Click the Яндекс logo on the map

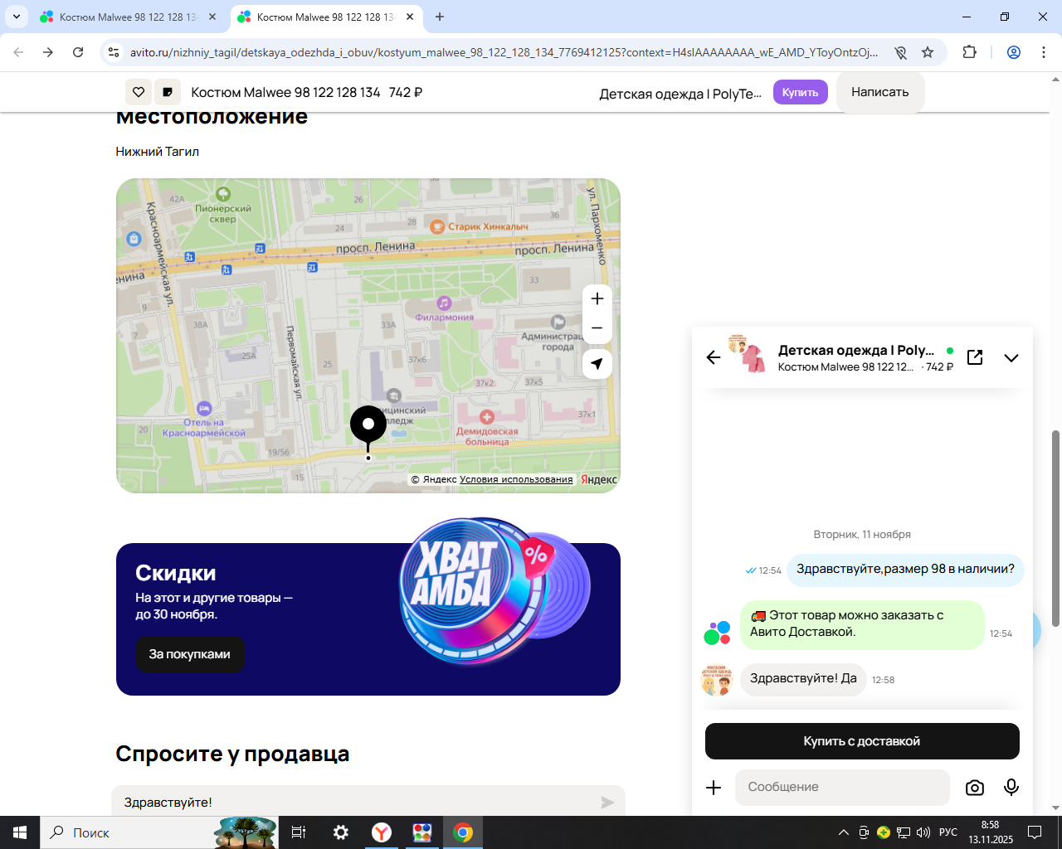coord(599,479)
